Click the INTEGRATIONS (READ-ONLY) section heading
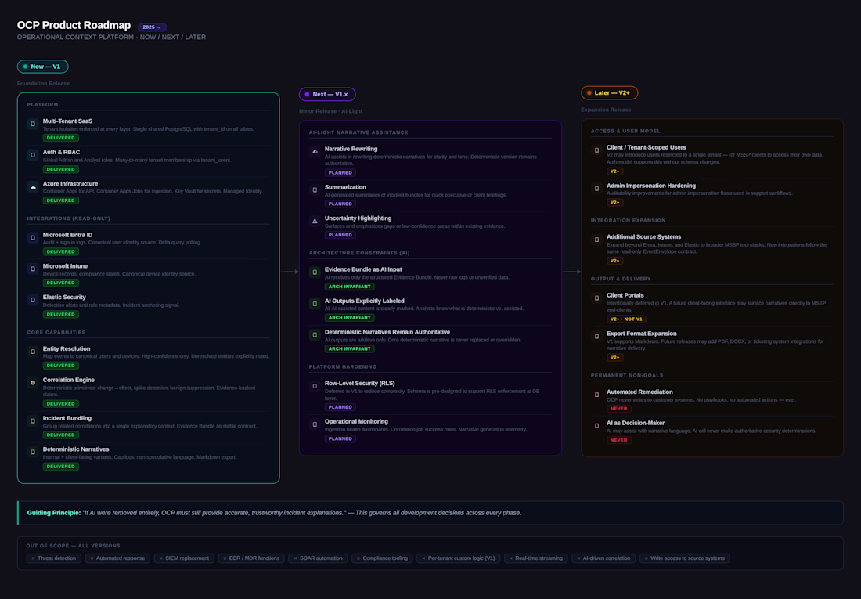The image size is (861, 599). 69,218
